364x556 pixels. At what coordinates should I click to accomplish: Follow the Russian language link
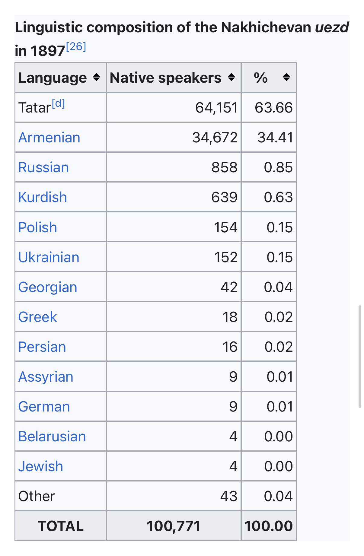pyautogui.click(x=43, y=167)
